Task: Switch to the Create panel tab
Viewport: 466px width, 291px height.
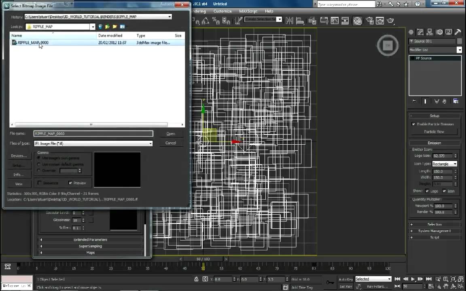Action: (x=411, y=32)
